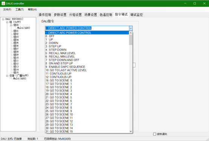This screenshot has height=141, width=209.
Task: Choose '7 STEP DOWN AND OFF' command
Action: (x=87, y=60)
